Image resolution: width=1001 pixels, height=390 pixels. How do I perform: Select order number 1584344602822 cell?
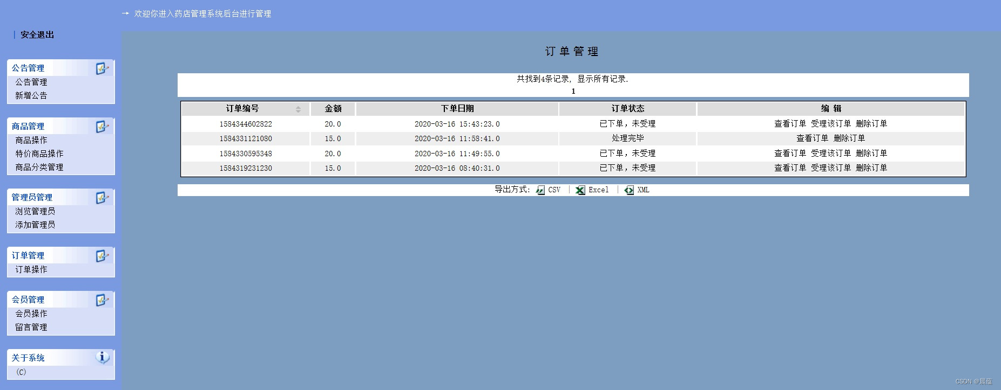coord(246,124)
